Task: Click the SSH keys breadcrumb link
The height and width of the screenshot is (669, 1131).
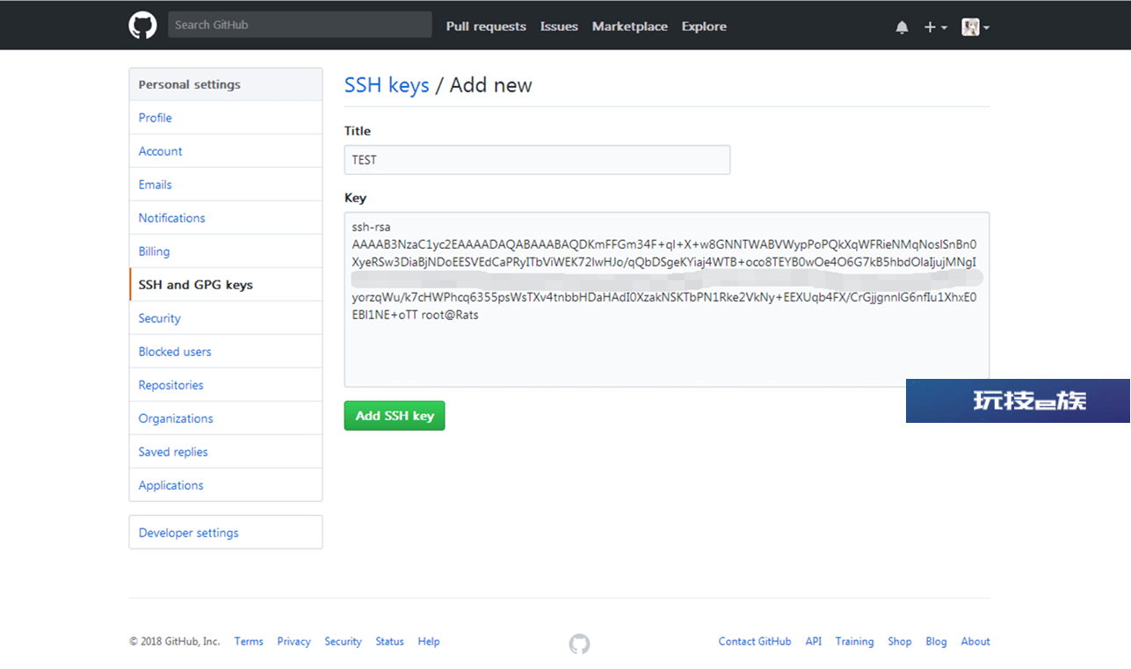Action: (387, 85)
